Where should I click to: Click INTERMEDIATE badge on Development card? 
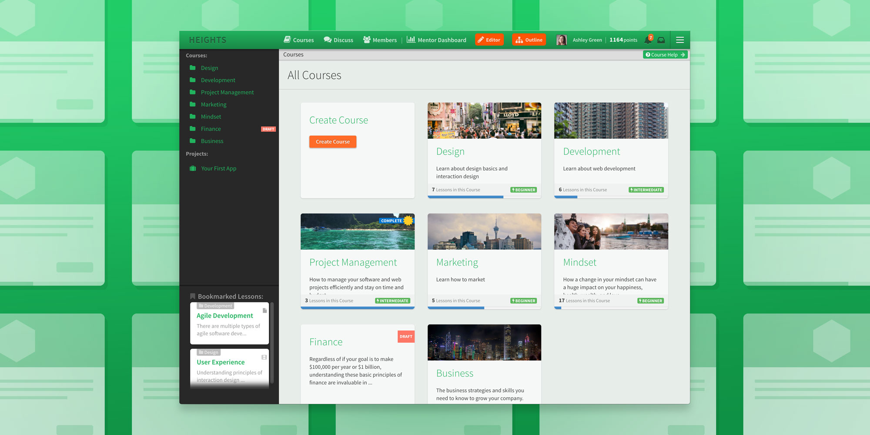click(646, 190)
